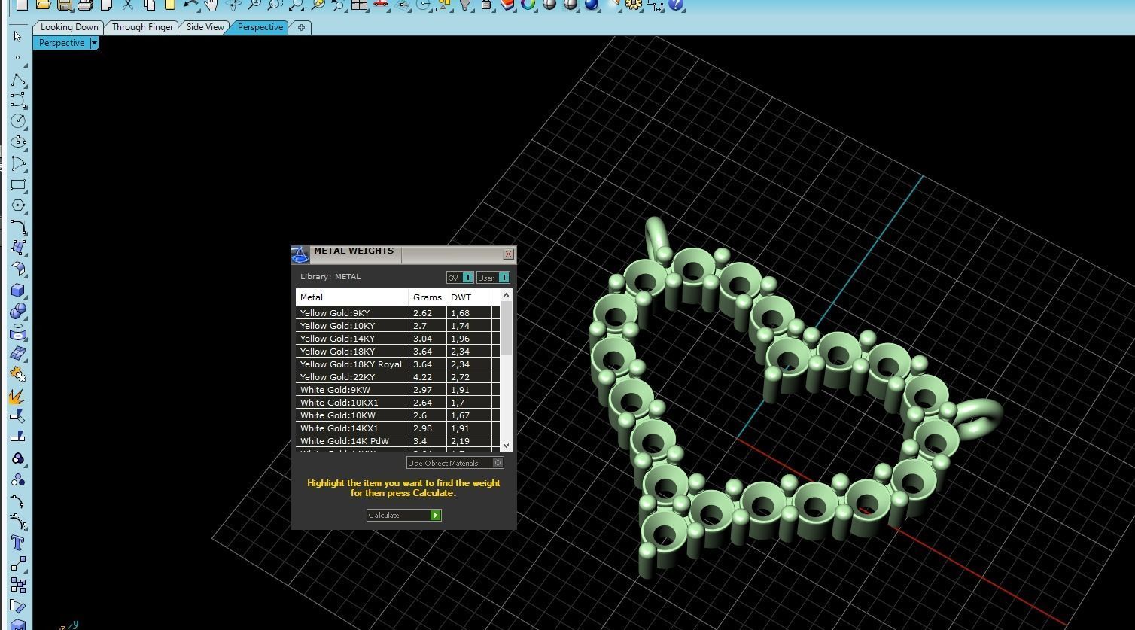The width and height of the screenshot is (1135, 630).
Task: Select the Circle tool
Action: click(18, 121)
